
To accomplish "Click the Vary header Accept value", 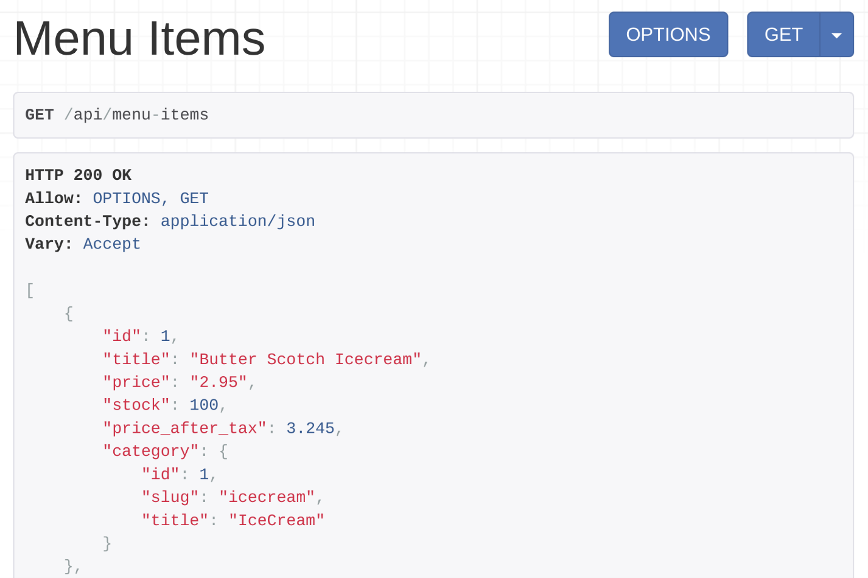I will pyautogui.click(x=112, y=244).
